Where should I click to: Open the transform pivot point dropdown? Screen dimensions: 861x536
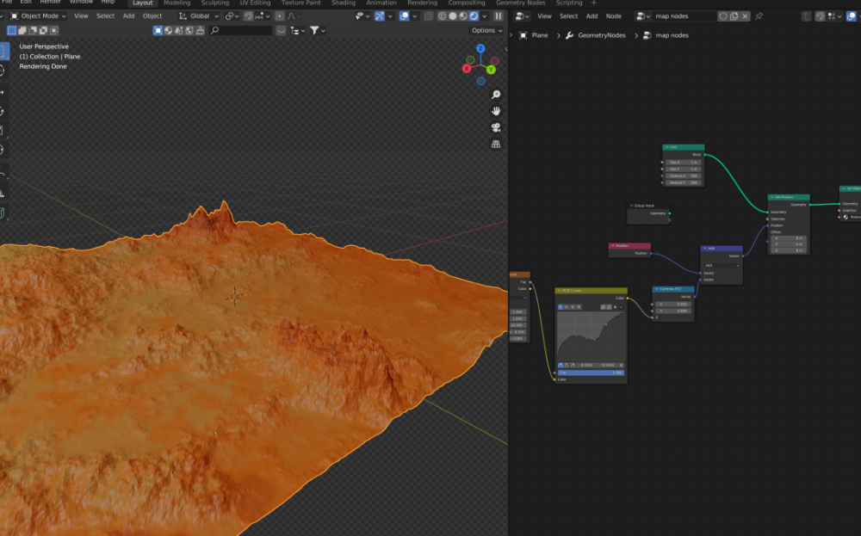(232, 15)
